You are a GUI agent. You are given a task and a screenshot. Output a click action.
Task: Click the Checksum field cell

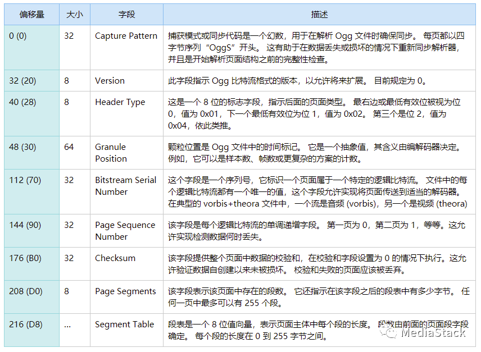tap(115, 258)
